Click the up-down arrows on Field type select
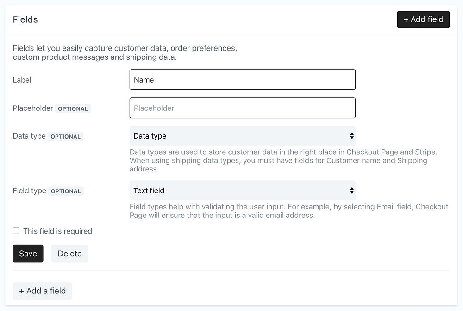 coord(352,190)
